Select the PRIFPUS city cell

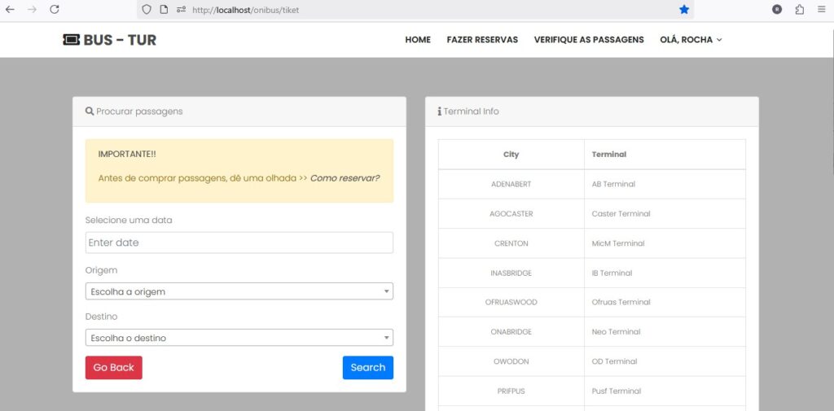tap(511, 391)
